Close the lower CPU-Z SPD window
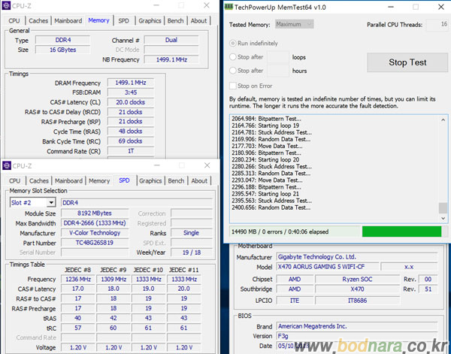This screenshot has height=354, width=451. pyautogui.click(x=207, y=165)
